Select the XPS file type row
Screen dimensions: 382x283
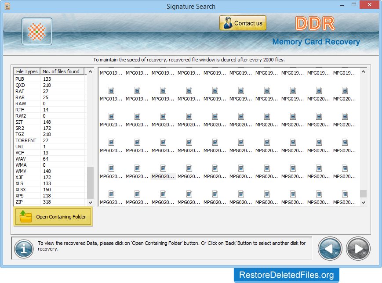pyautogui.click(x=50, y=196)
